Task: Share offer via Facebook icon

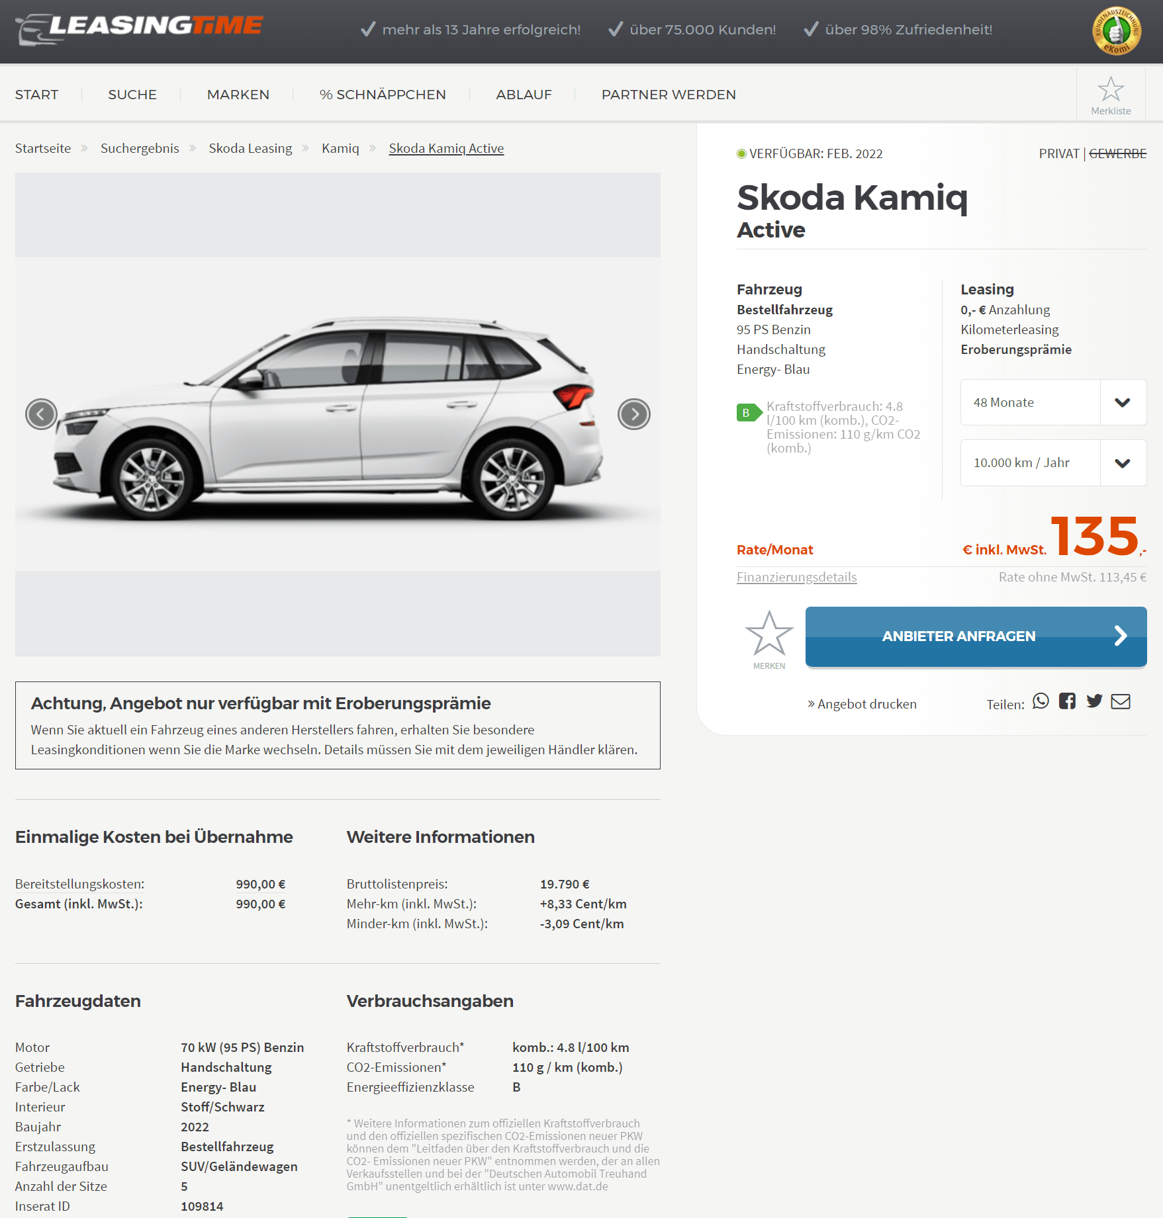Action: point(1067,701)
